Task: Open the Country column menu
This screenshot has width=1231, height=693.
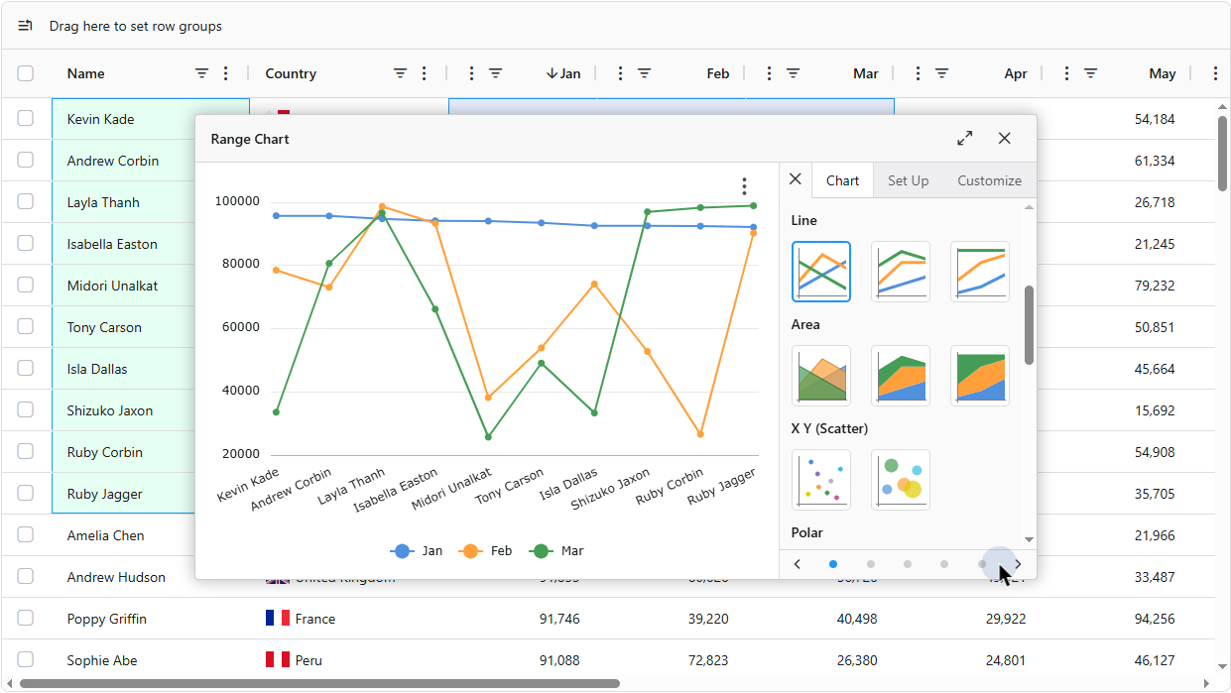Action: (425, 73)
